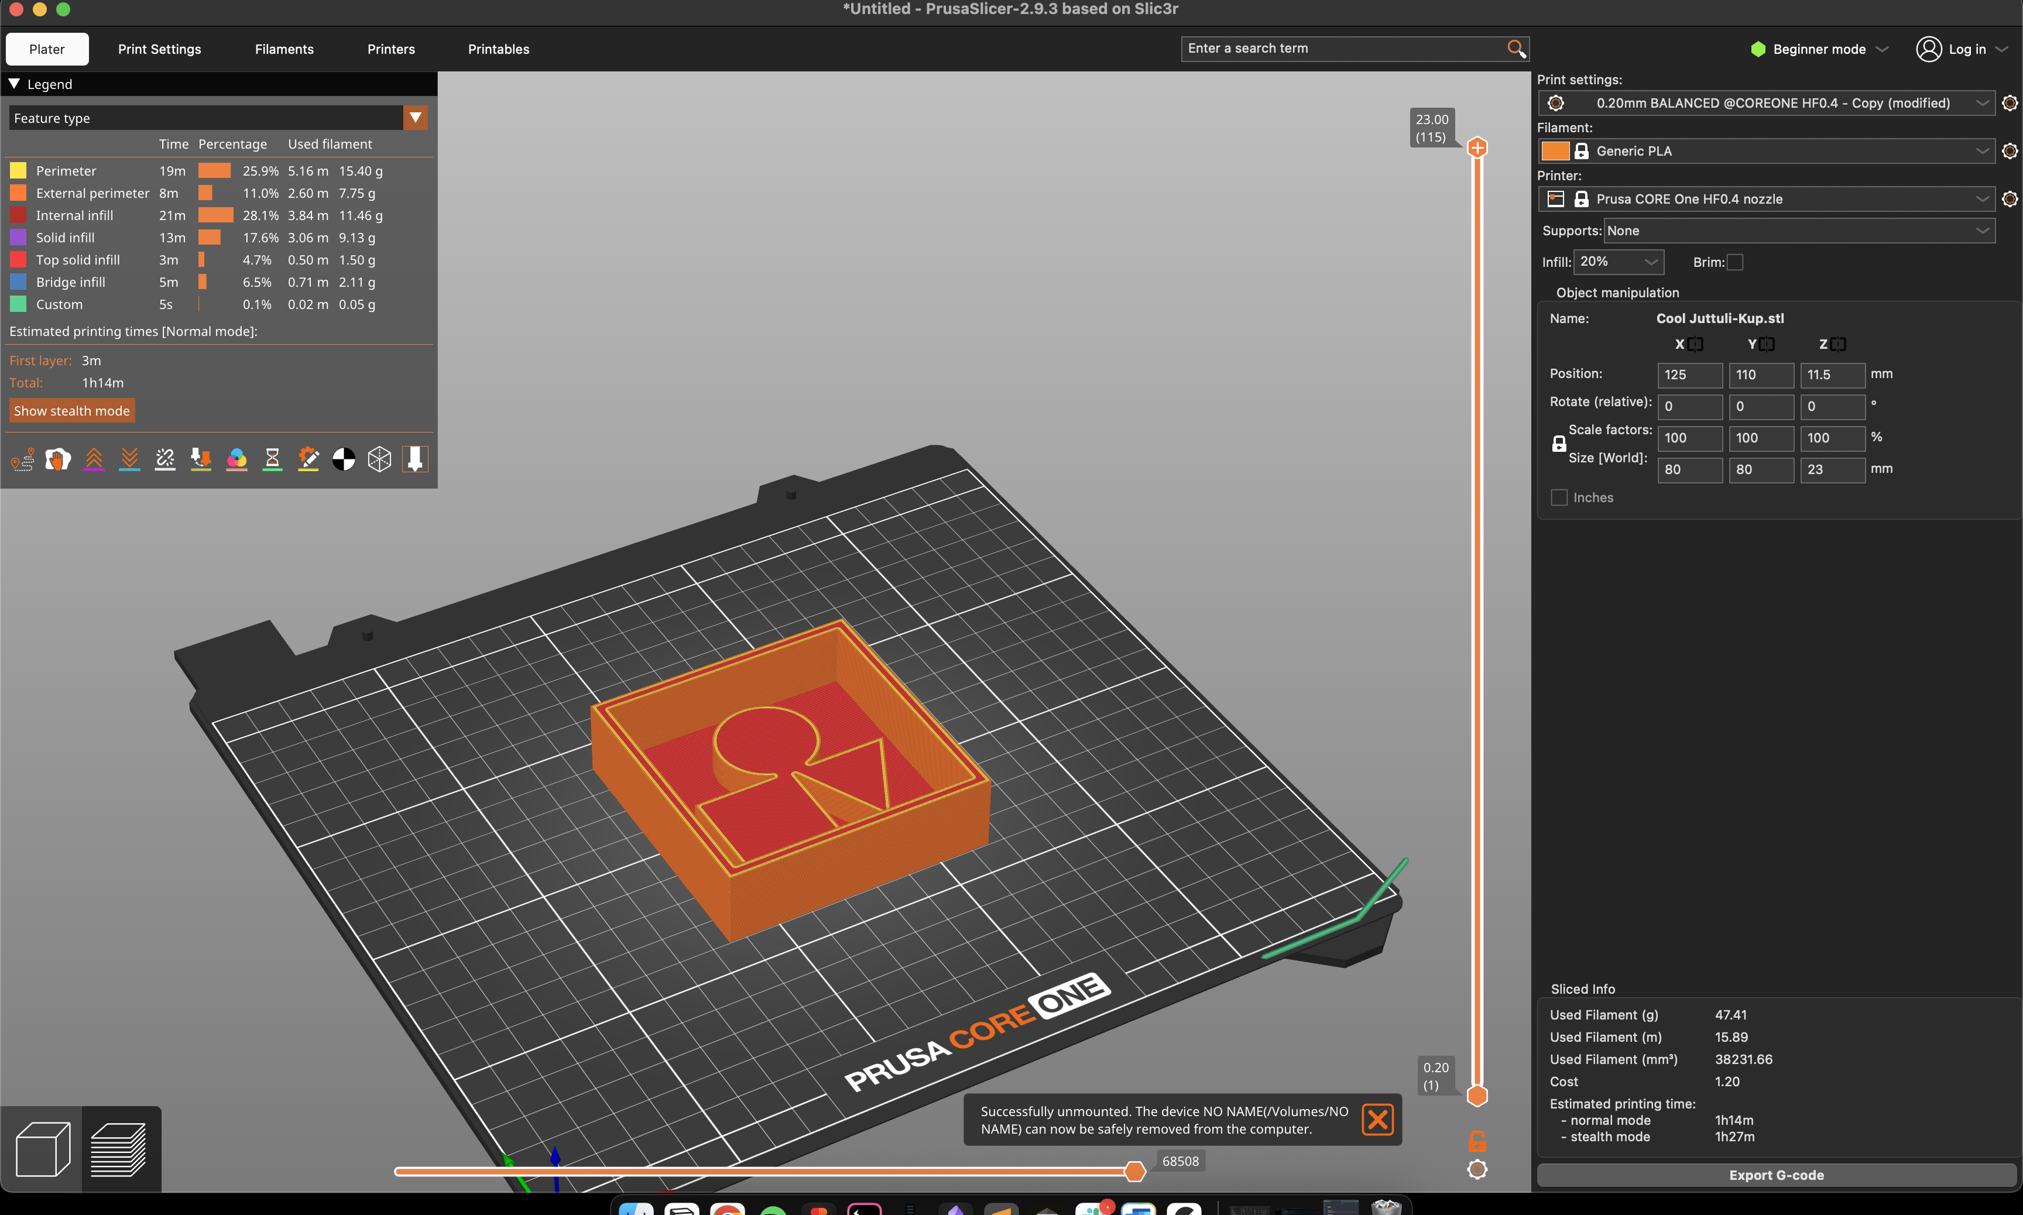The width and height of the screenshot is (2023, 1215).
Task: Toggle the pause prints hourglass icon
Action: pos(273,459)
